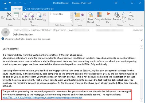Open the Related items dropdown

tap(124, 18)
